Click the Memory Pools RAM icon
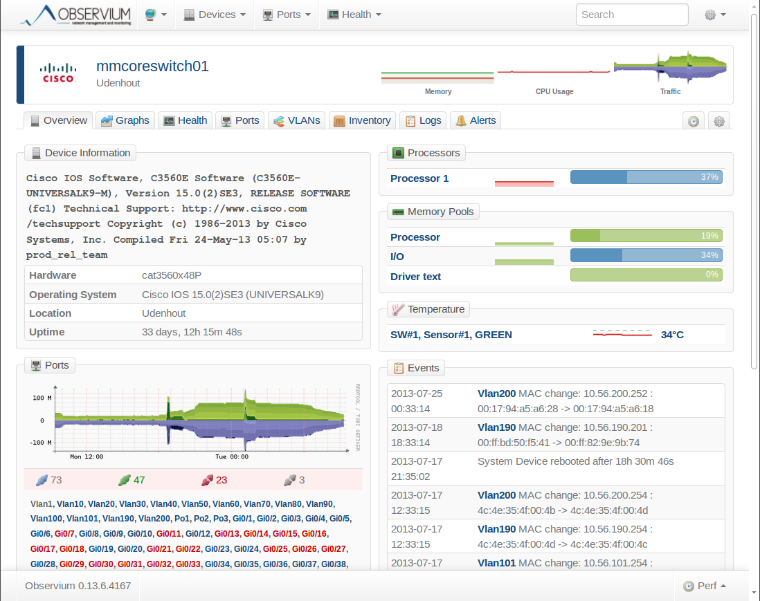 [398, 212]
